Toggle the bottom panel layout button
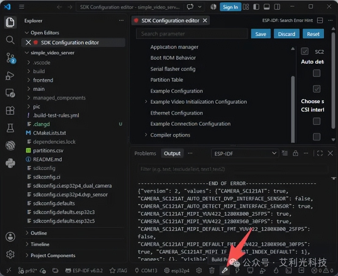Screen dimensions: 338x276 pos(267,7)
